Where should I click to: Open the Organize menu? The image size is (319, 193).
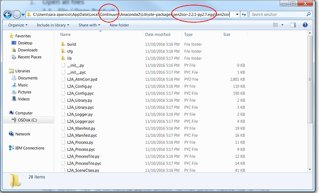(18, 25)
